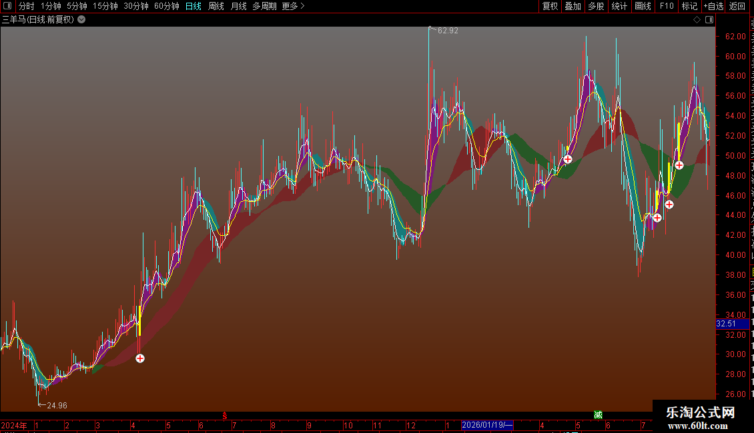Click the diamond icon above the chart
The height and width of the screenshot is (433, 754).
tap(697, 20)
